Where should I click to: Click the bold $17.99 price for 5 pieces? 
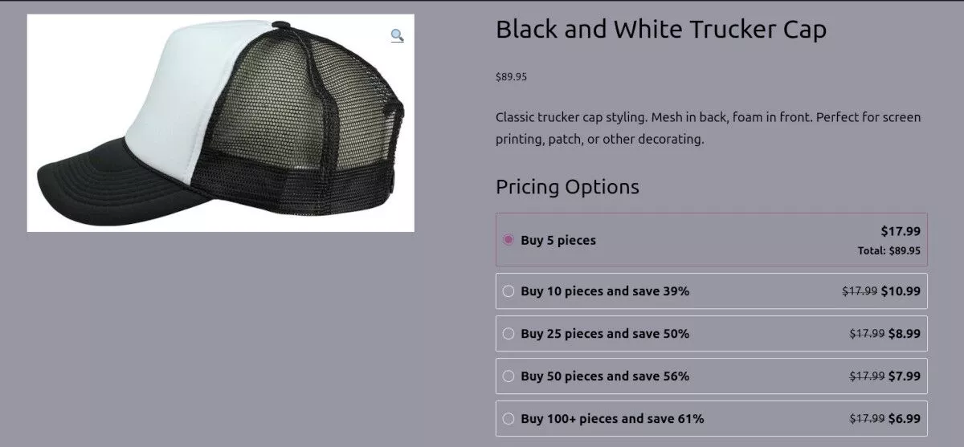(901, 231)
